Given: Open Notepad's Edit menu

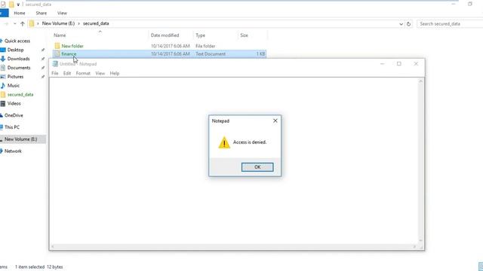Looking at the screenshot, I should [x=67, y=73].
